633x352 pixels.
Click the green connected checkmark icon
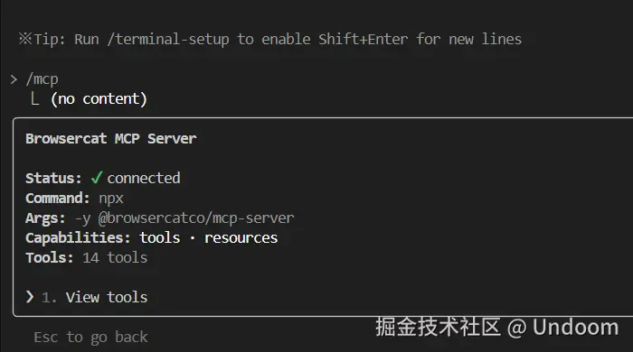(x=96, y=178)
